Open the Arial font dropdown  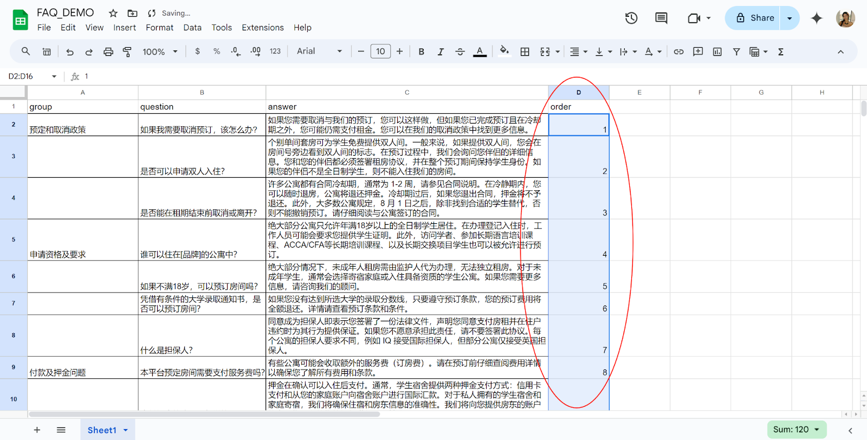click(319, 51)
